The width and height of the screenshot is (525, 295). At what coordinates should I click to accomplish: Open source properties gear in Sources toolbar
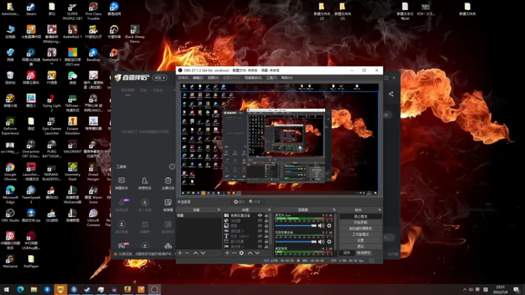(x=241, y=253)
